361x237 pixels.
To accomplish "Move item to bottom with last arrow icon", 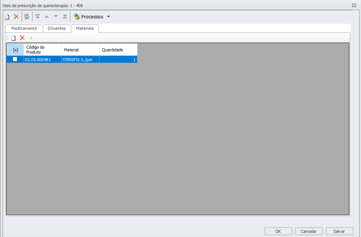I will (x=65, y=17).
